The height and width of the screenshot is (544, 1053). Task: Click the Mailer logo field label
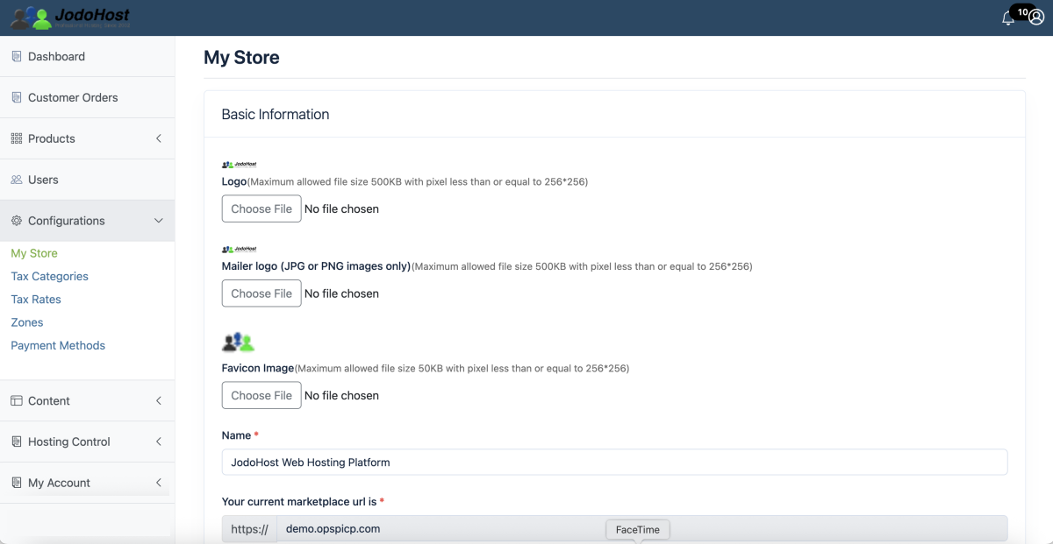(x=316, y=266)
